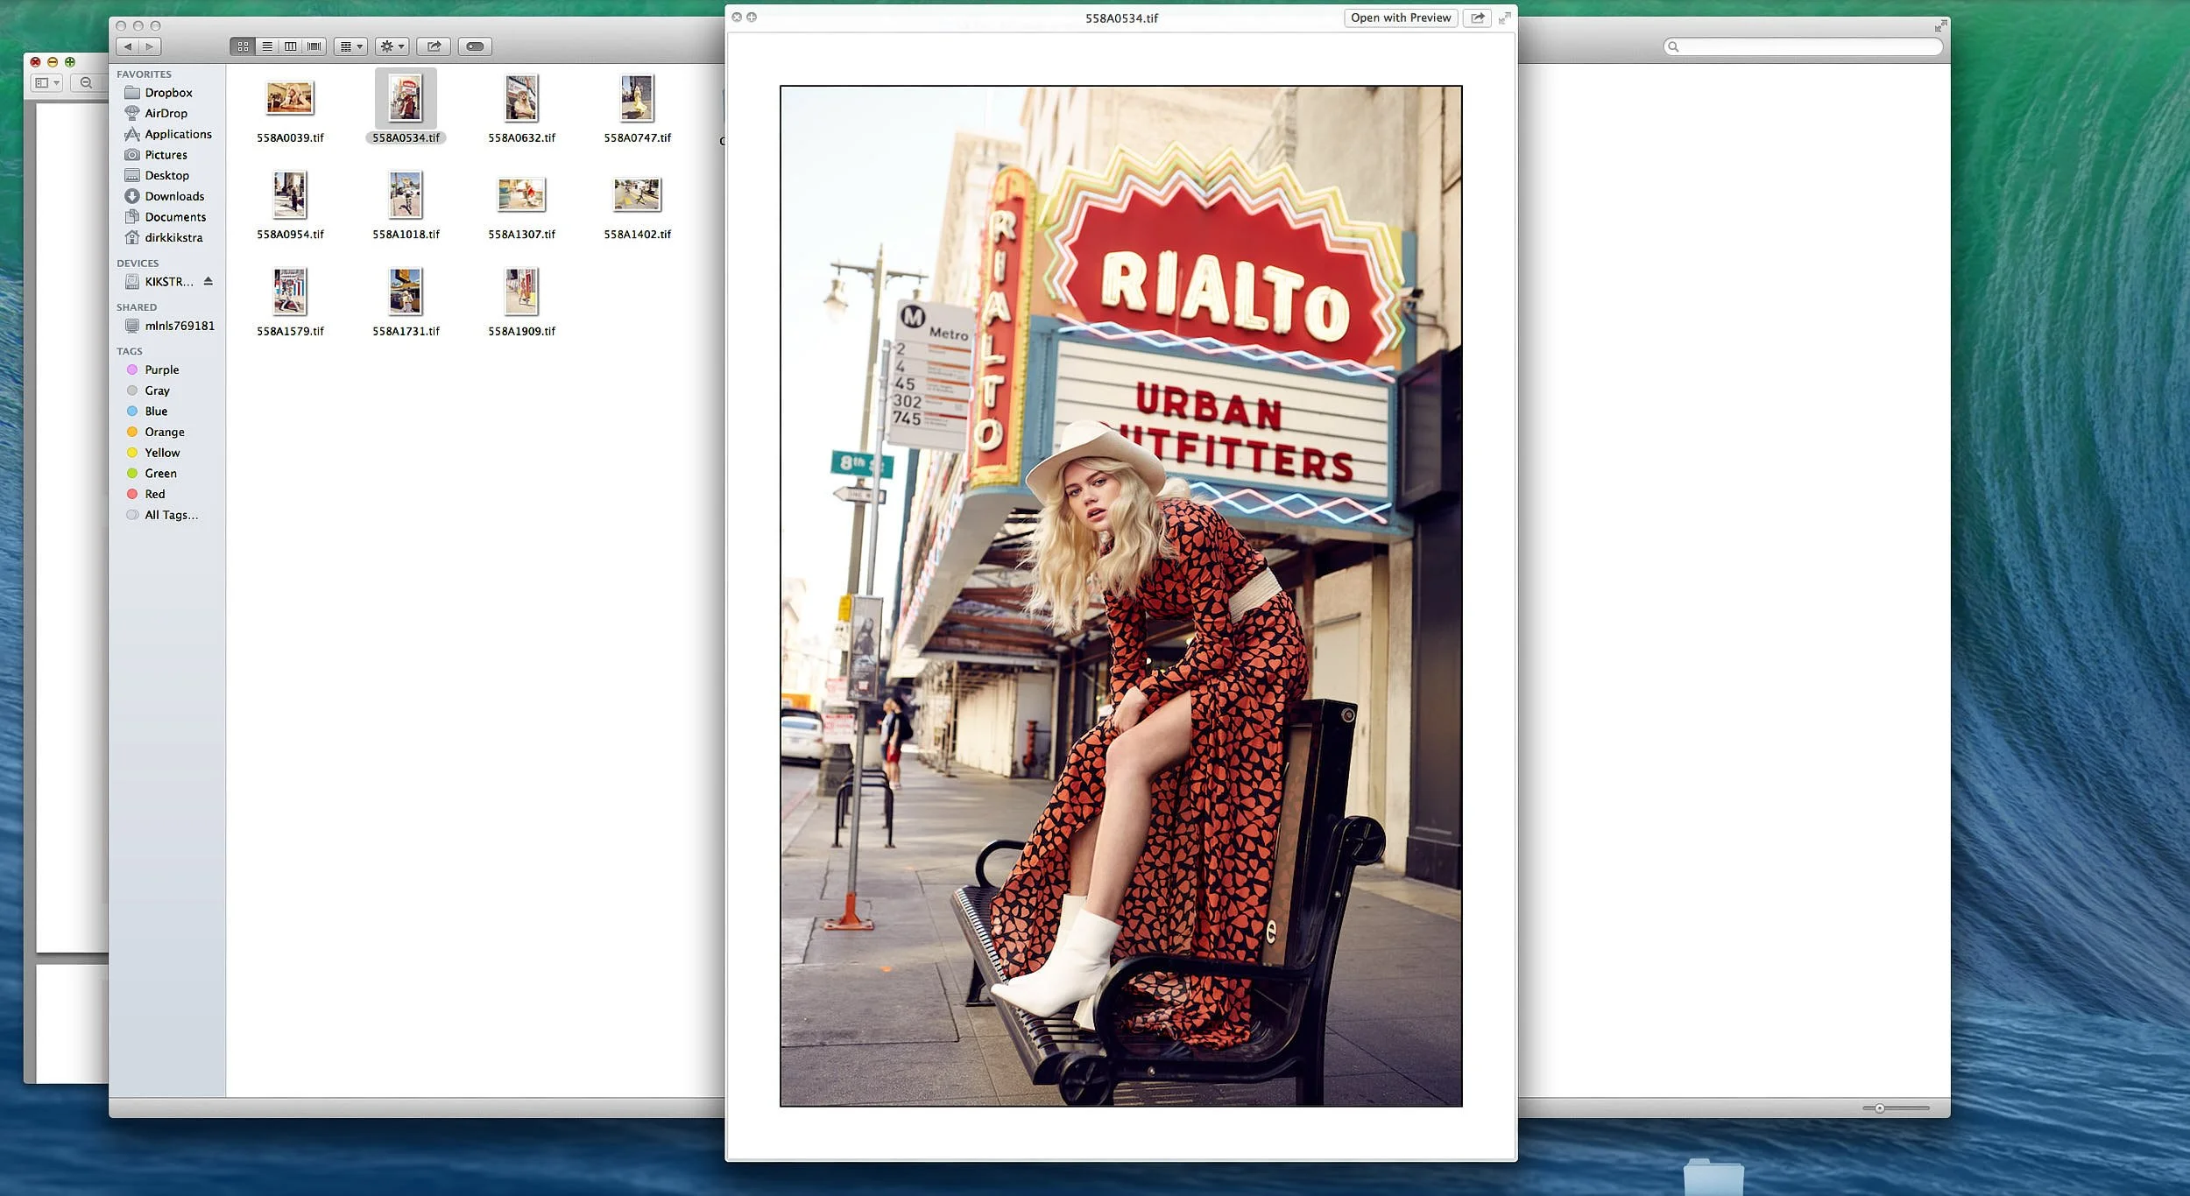The height and width of the screenshot is (1196, 2190).
Task: Eject the KIKSTR device
Action: click(x=208, y=281)
